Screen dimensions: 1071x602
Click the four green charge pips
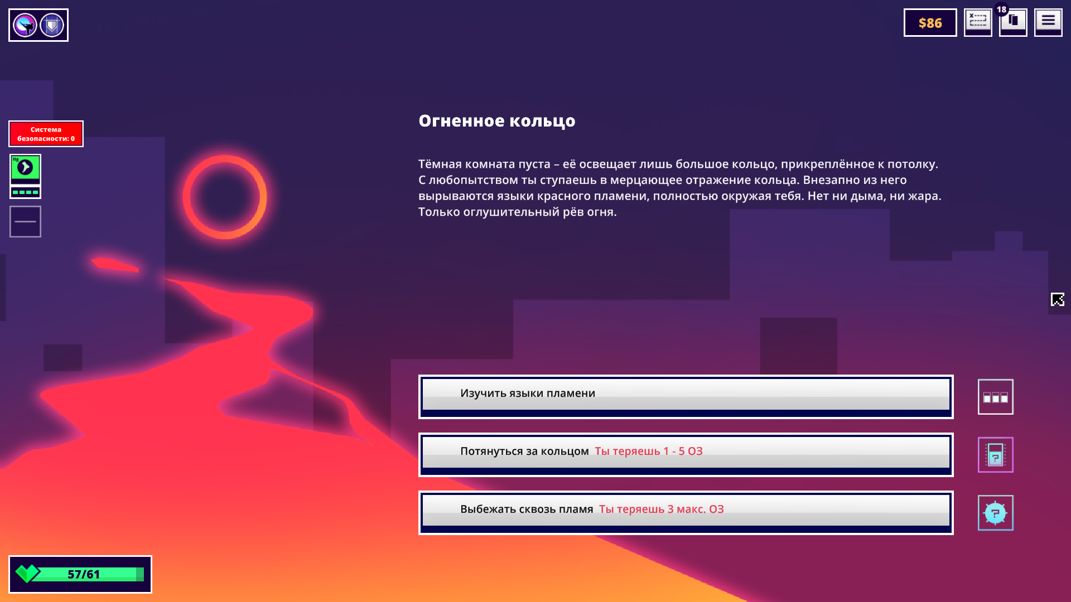pos(25,192)
